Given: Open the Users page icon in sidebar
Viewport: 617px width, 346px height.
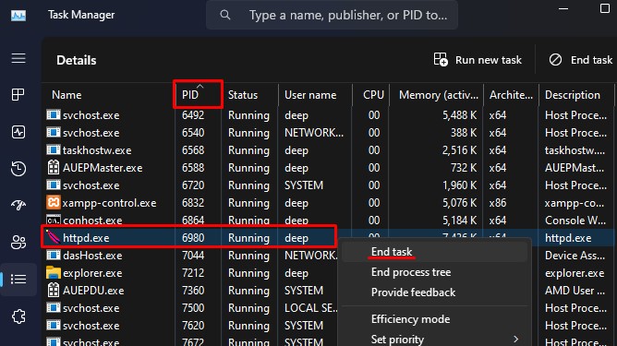Looking at the screenshot, I should click(18, 242).
